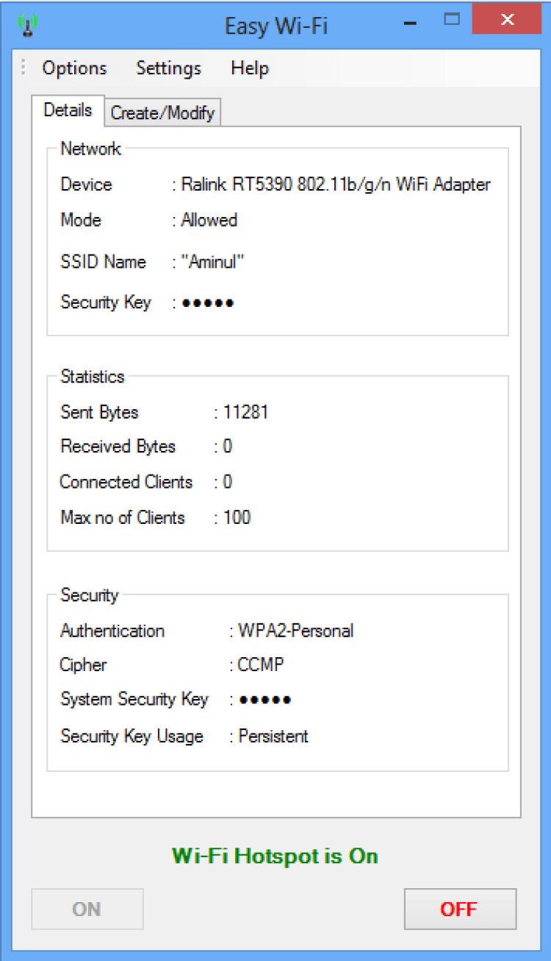Close the Easy Wi-Fi window
Viewport: 551px width, 961px height.
(x=506, y=20)
